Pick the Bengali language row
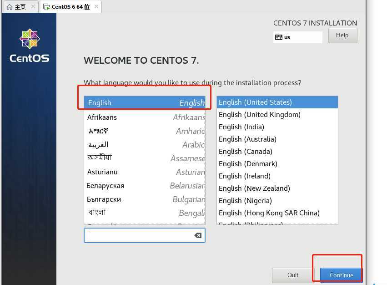This screenshot has height=285, width=387. [145, 213]
